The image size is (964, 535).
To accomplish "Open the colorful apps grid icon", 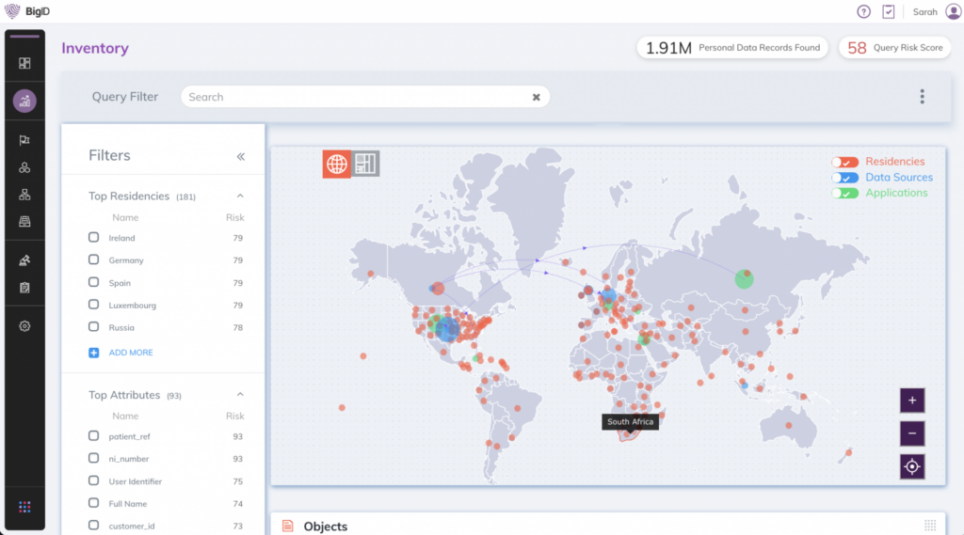I will click(24, 508).
